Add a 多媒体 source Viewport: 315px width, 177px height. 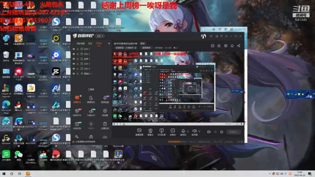tap(172, 132)
